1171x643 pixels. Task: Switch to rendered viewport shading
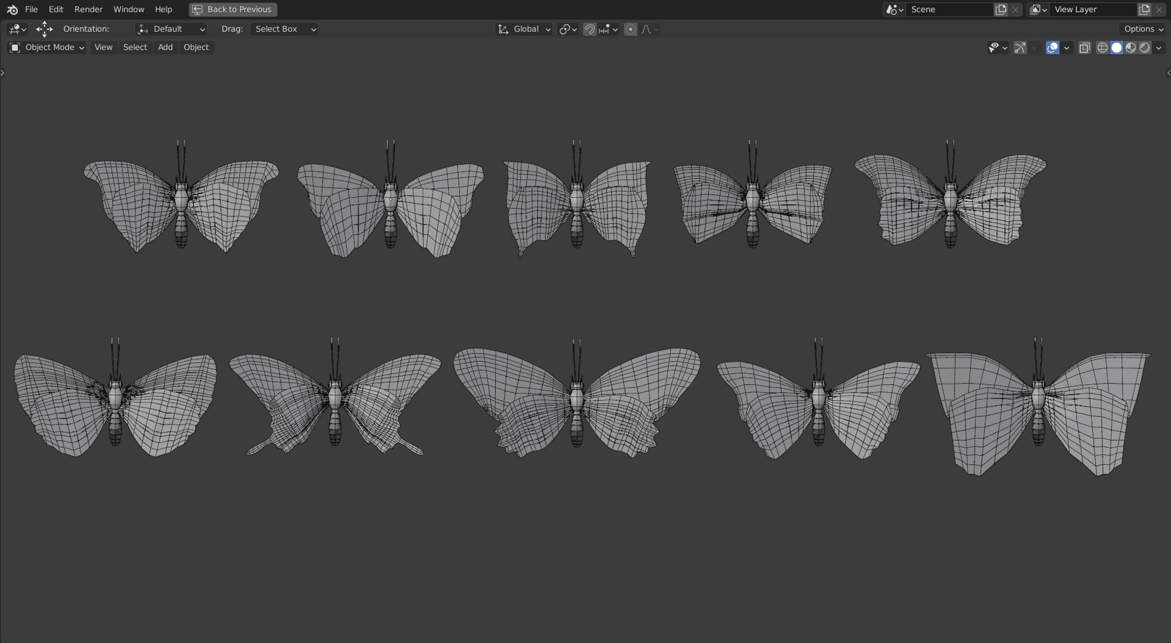(x=1145, y=48)
